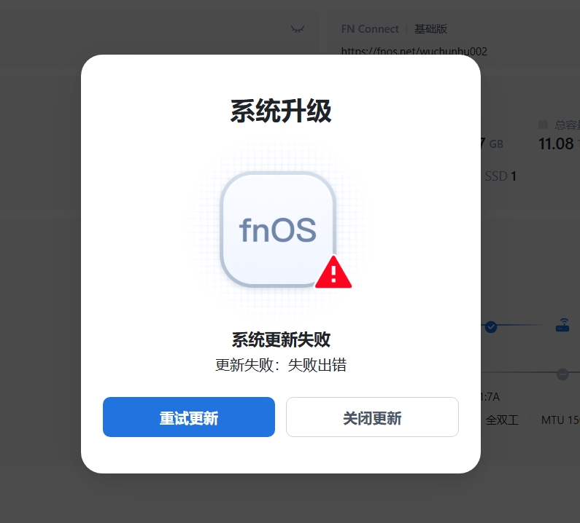The width and height of the screenshot is (580, 523).
Task: Click the GB used-space value
Action: click(x=492, y=143)
